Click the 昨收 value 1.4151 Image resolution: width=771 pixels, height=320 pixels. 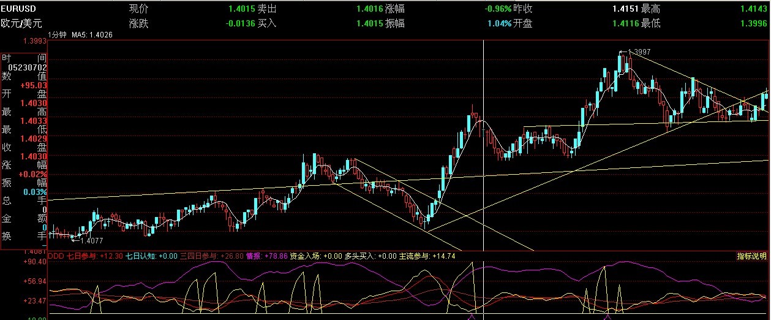[x=625, y=9]
